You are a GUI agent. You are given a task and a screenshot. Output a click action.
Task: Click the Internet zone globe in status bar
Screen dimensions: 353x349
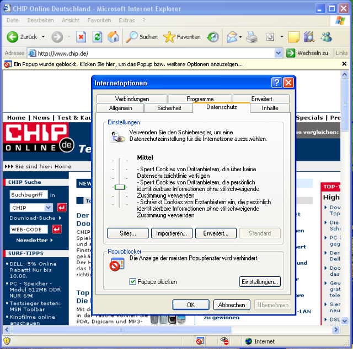coord(249,341)
